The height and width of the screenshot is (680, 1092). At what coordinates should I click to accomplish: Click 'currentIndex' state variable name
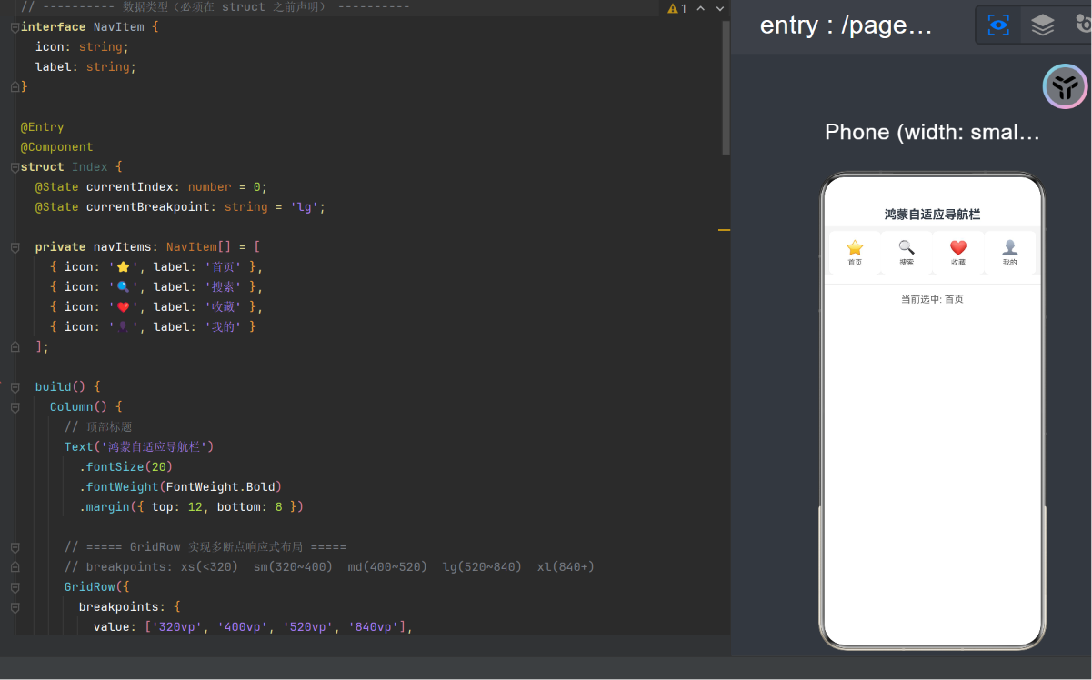point(130,187)
